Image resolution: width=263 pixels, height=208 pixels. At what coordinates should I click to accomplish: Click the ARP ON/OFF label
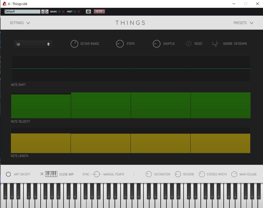coord(22,174)
